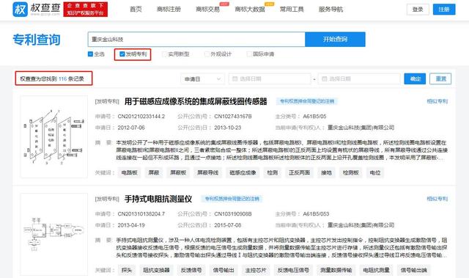Click the 116 records result count
The height and width of the screenshot is (278, 469).
click(63, 79)
